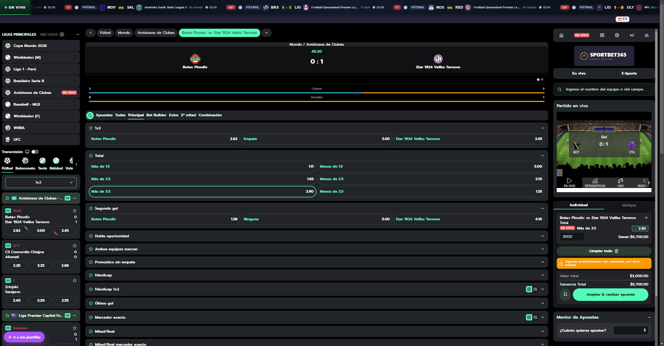Expand the Doble oportunidad market
664x346 pixels.
point(317,236)
